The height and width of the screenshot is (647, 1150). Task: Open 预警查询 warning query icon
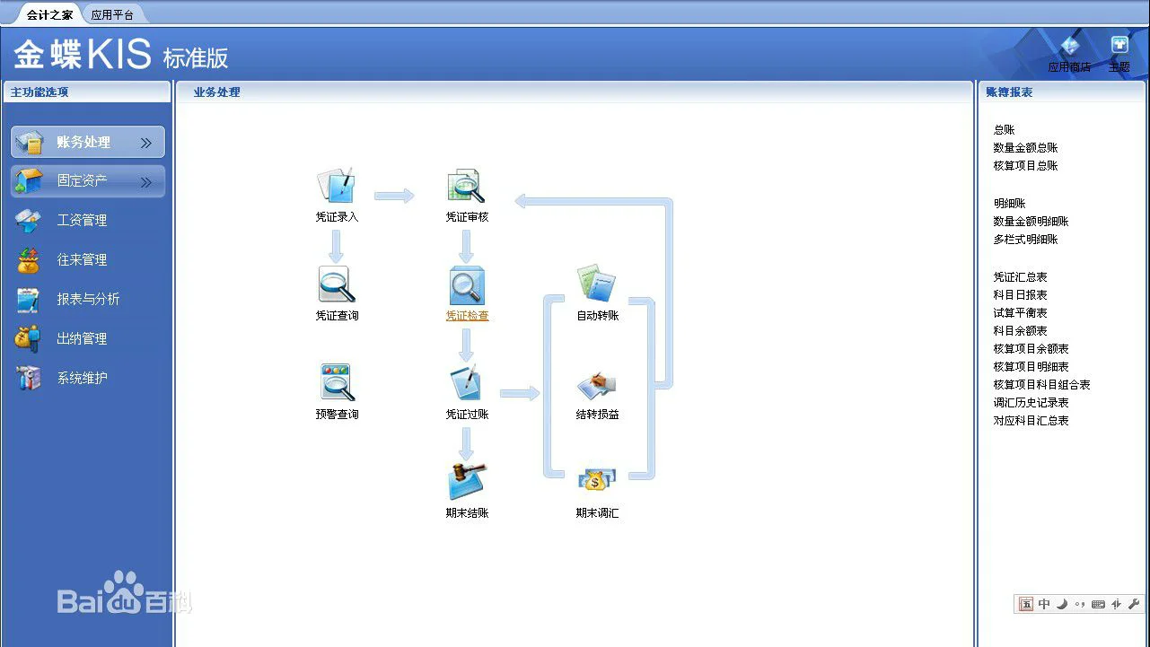coord(337,383)
